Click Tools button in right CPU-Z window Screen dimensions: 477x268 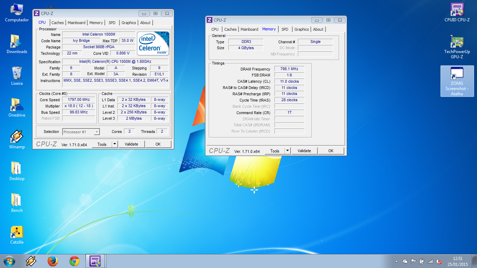click(x=275, y=151)
